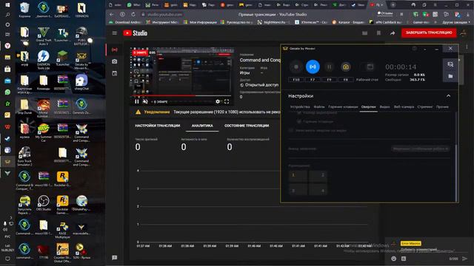Viewport: 474px width, 266px height.
Task: Open the emoji picker in live chat
Action: click(x=393, y=259)
